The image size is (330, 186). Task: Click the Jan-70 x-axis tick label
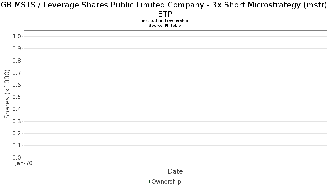click(24, 163)
